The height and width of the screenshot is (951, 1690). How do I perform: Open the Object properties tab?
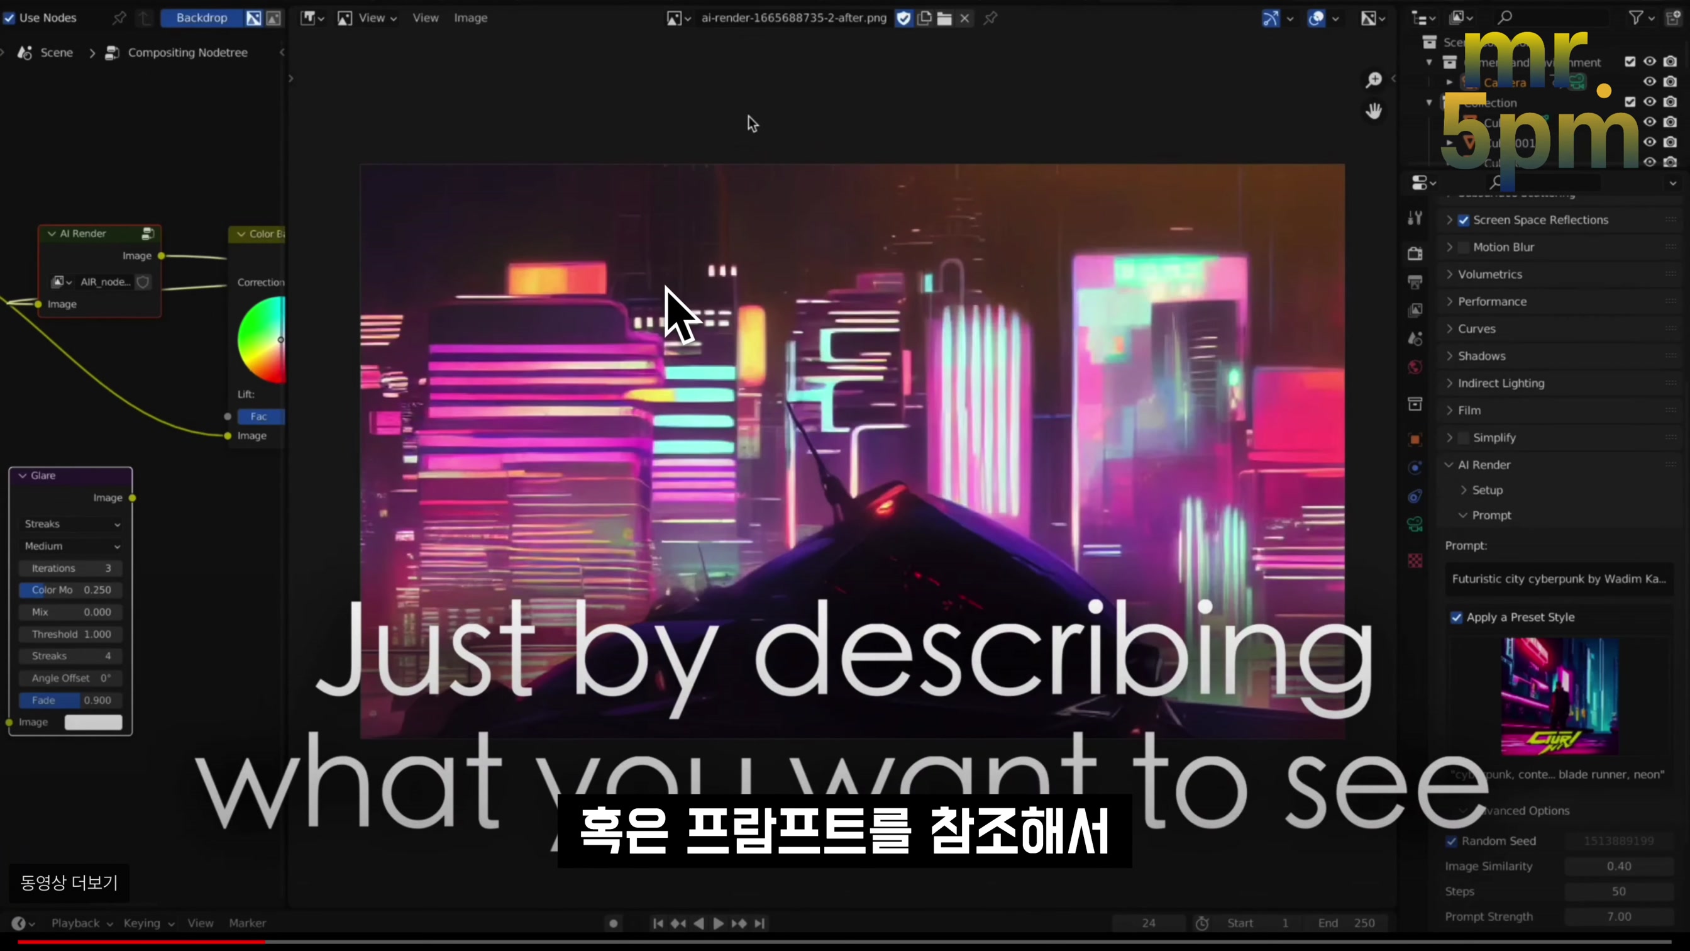(x=1415, y=439)
